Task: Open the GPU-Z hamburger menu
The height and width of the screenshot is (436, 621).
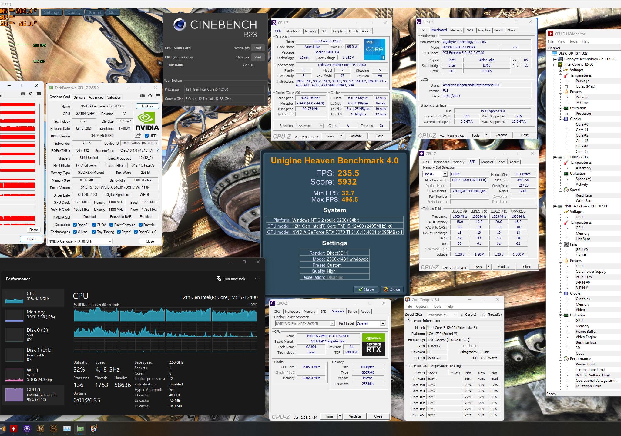Action: pos(158,96)
